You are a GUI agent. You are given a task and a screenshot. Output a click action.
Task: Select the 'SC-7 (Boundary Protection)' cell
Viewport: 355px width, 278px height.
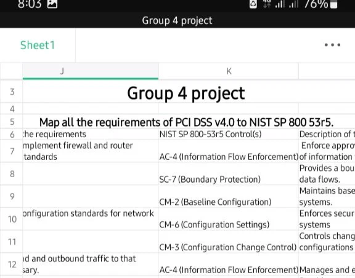(229, 173)
